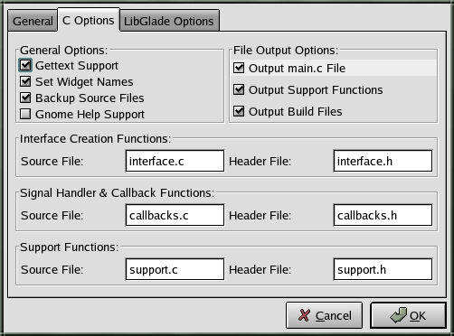Switch to the General tab
The image size is (454, 336).
coord(33,21)
